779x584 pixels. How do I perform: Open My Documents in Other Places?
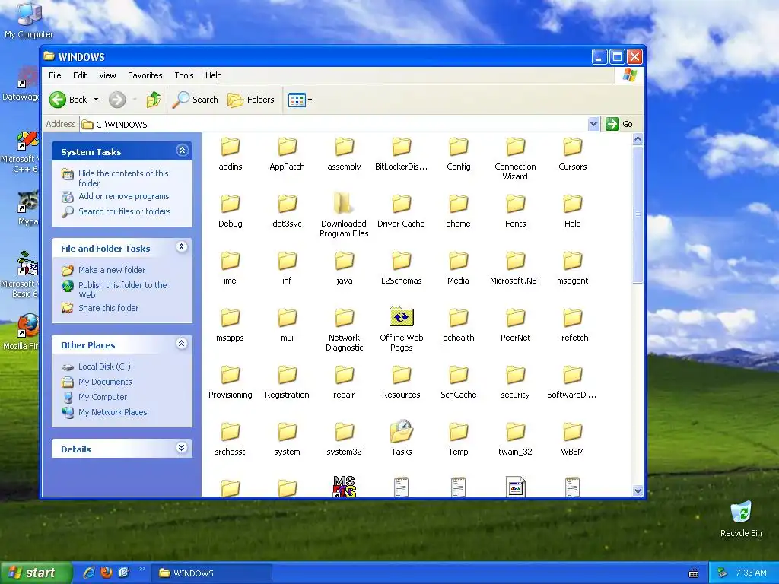pos(105,382)
